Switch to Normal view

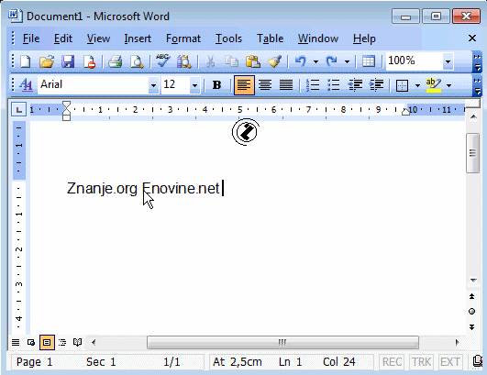tap(16, 342)
